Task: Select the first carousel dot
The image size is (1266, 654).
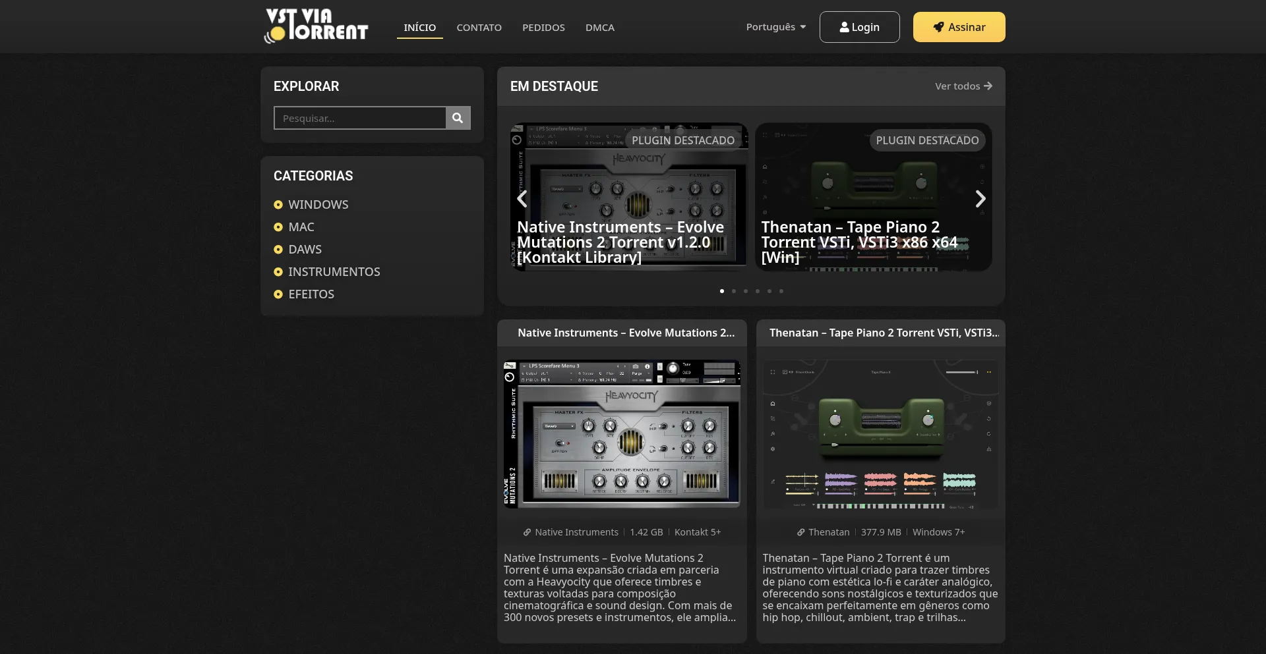Action: coord(722,291)
